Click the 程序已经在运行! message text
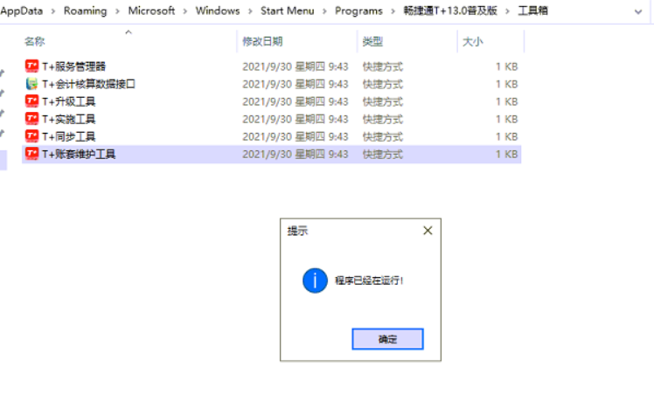The image size is (654, 416). click(x=369, y=281)
